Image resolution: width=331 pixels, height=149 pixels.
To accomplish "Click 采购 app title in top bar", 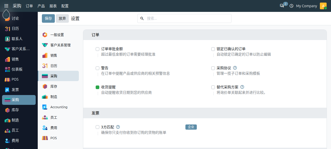I will 17,6.
